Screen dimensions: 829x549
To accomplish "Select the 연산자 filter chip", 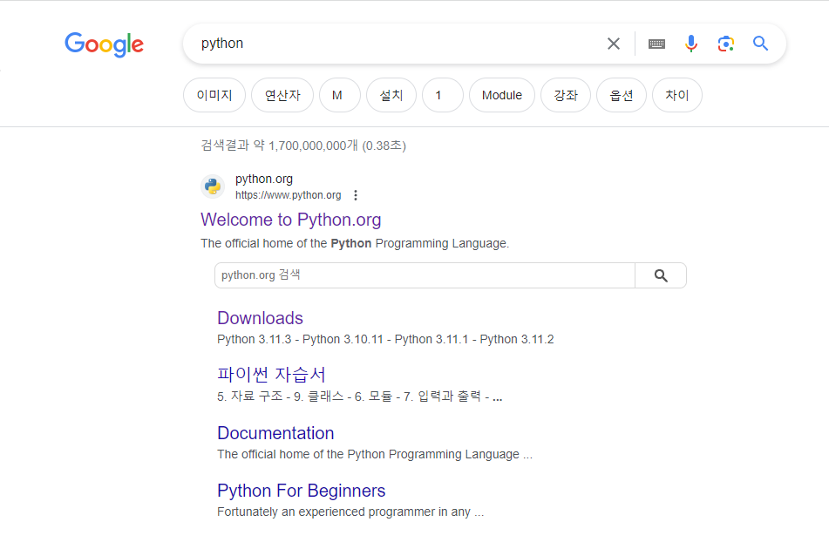I will point(282,95).
